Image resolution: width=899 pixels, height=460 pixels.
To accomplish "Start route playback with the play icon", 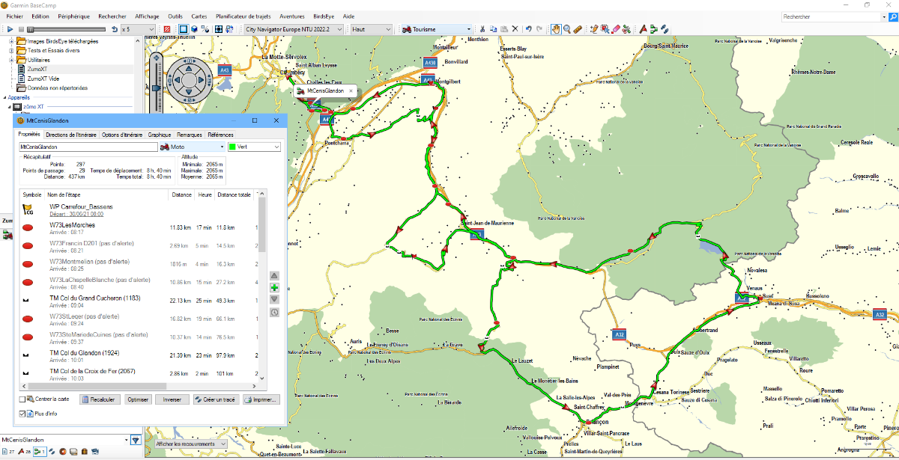I will [10, 29].
